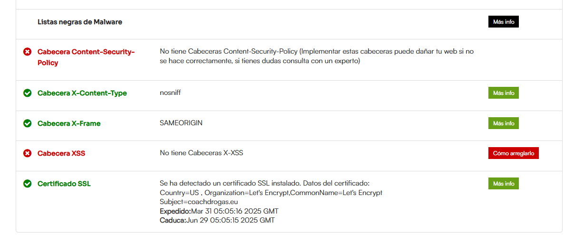The width and height of the screenshot is (584, 252).
Task: Select the Certificado SSL label
Action: coord(64,184)
